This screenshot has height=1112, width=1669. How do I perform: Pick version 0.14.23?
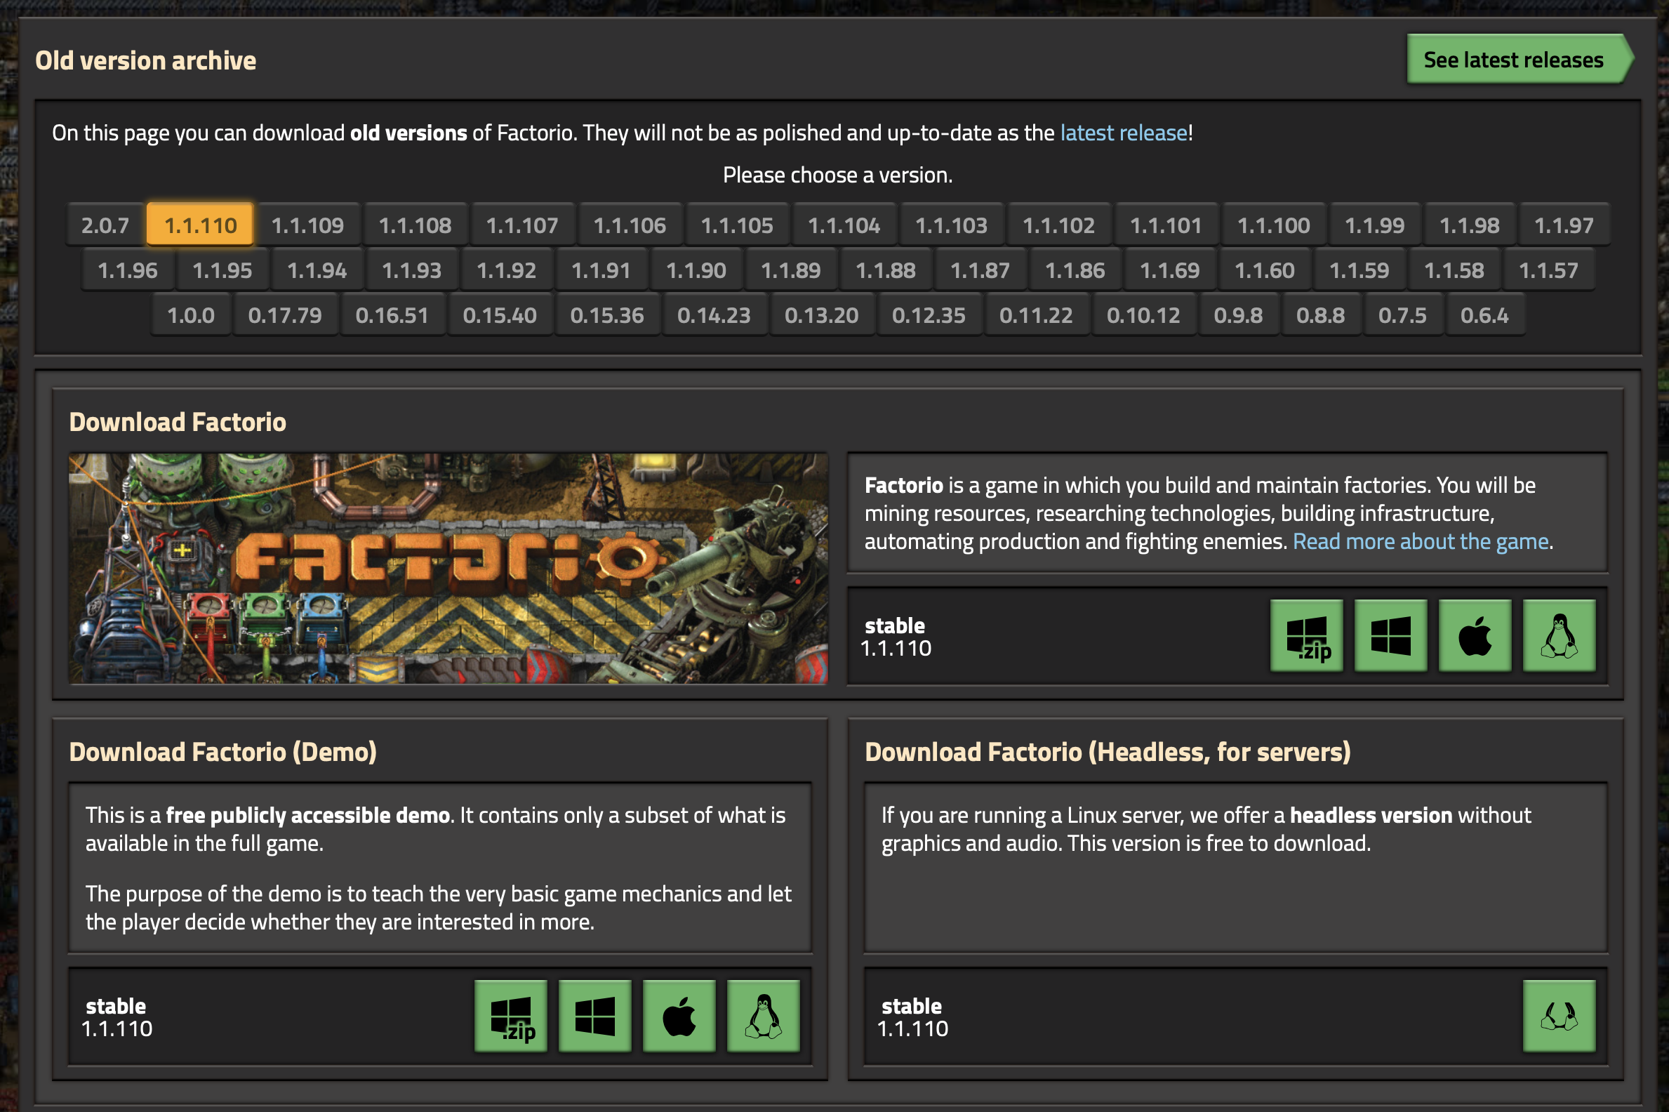714,315
